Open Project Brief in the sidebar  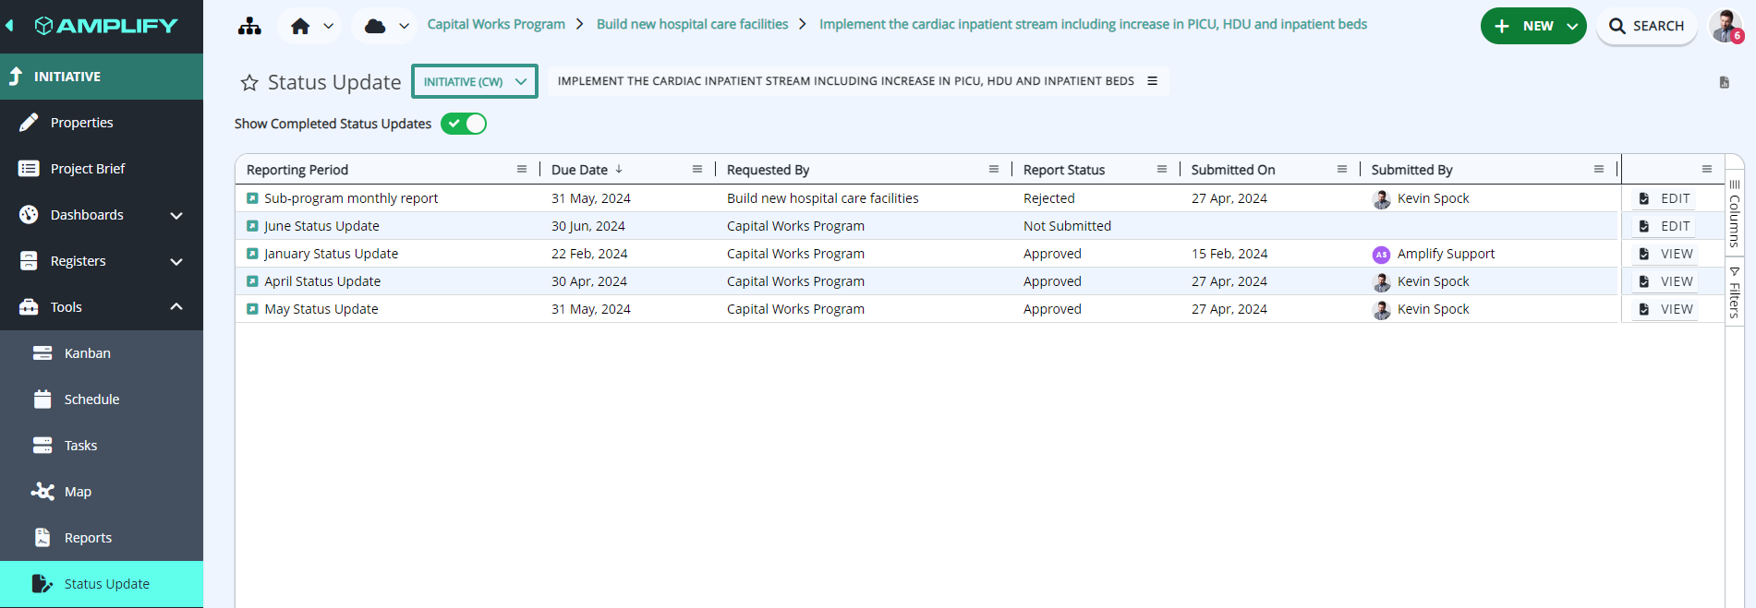[x=102, y=169]
